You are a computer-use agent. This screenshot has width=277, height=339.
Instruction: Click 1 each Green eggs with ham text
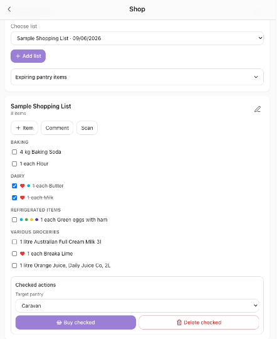tap(73, 220)
